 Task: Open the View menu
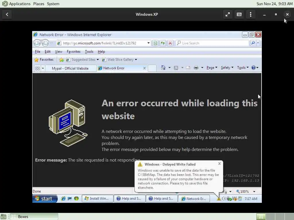[x=59, y=52]
